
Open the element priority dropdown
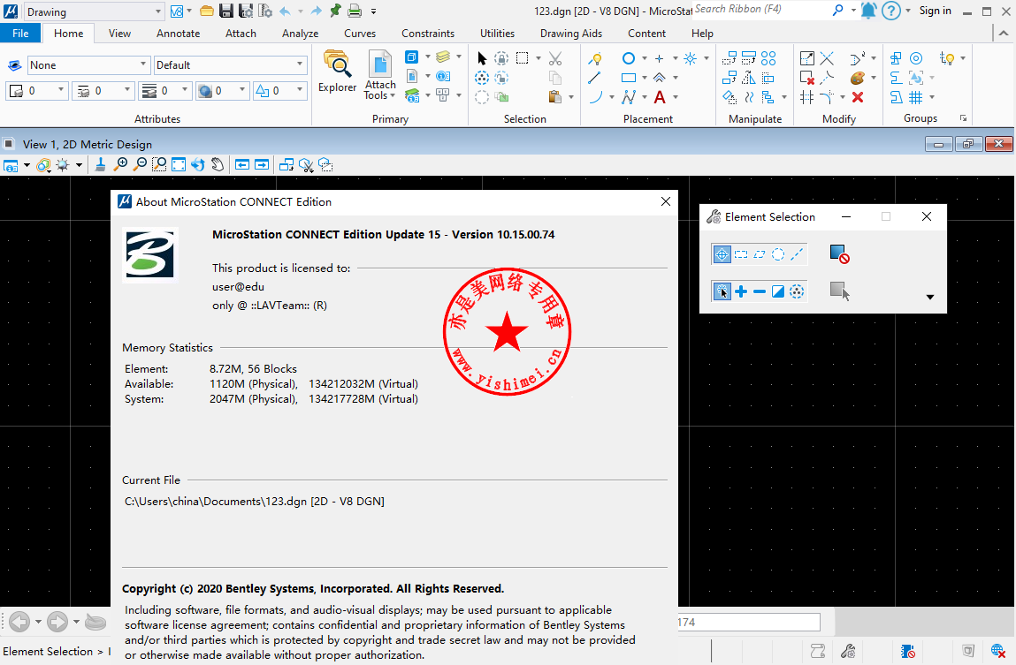pyautogui.click(x=279, y=91)
